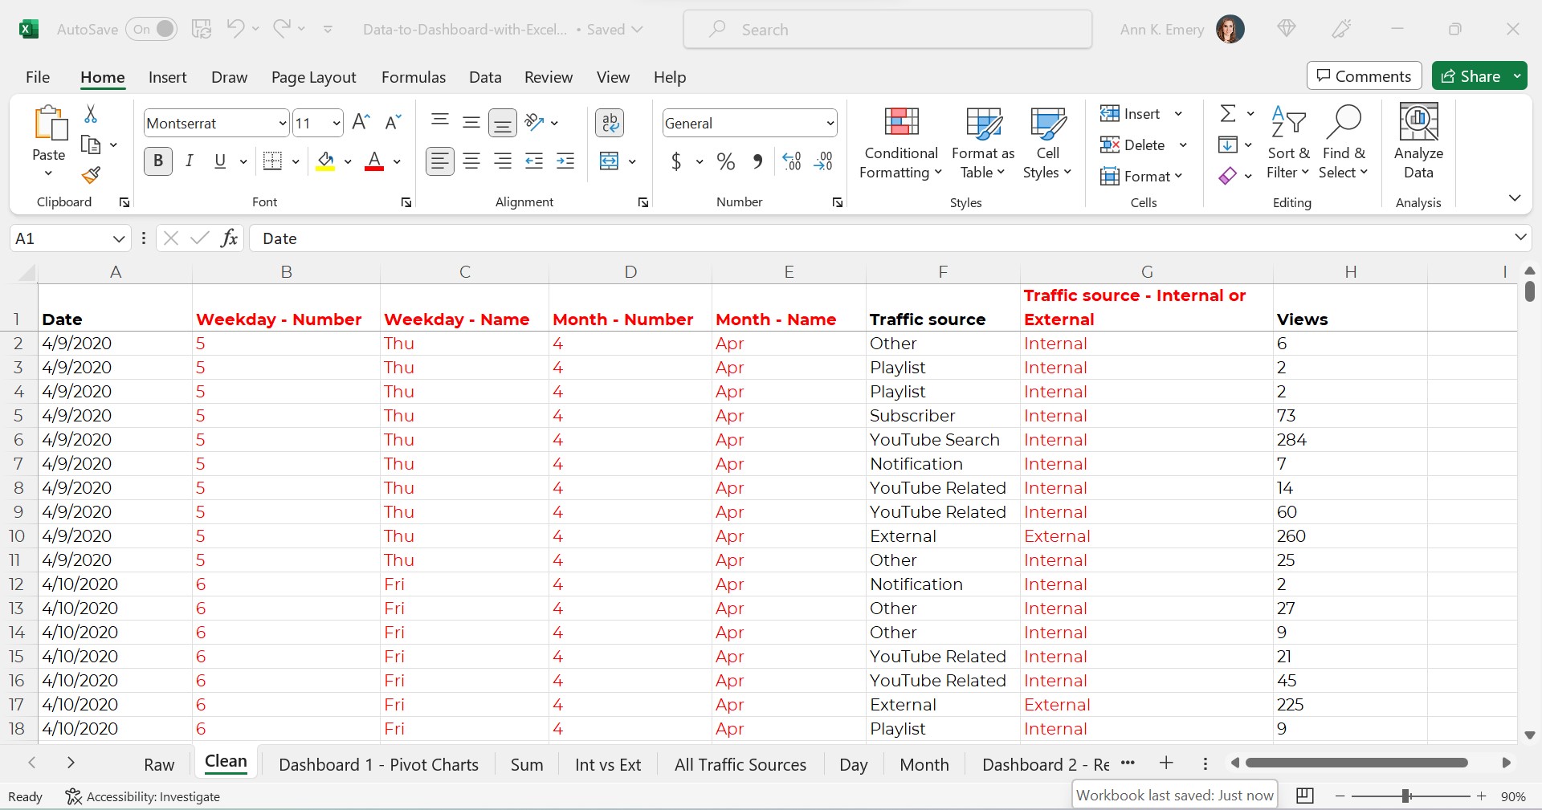Viewport: 1542px width, 810px height.
Task: Open the General number format dropdown
Action: [x=830, y=123]
